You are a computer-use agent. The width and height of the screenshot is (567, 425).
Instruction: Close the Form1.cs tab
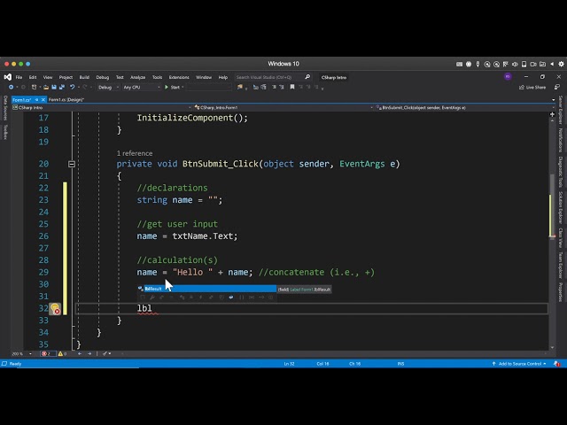pos(43,100)
